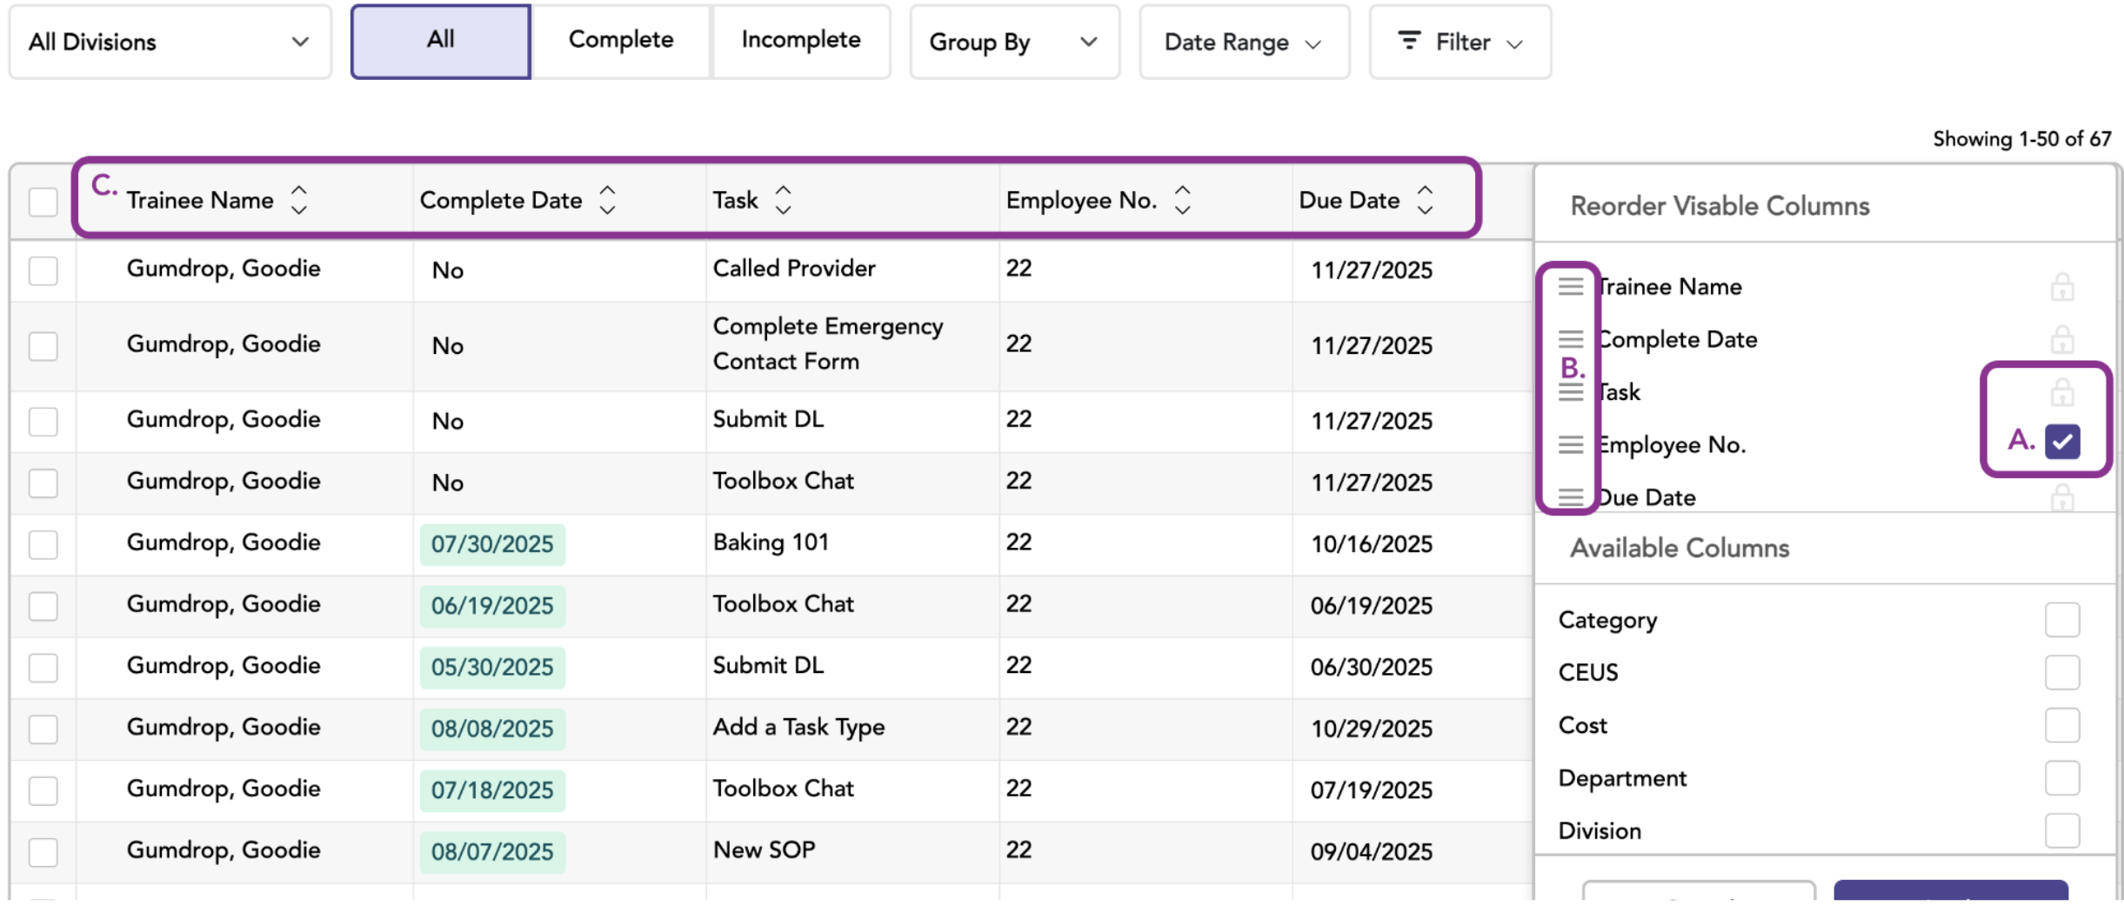Screen dimensions: 2124x906
Task: Click the filter funnel icon
Action: point(1409,40)
